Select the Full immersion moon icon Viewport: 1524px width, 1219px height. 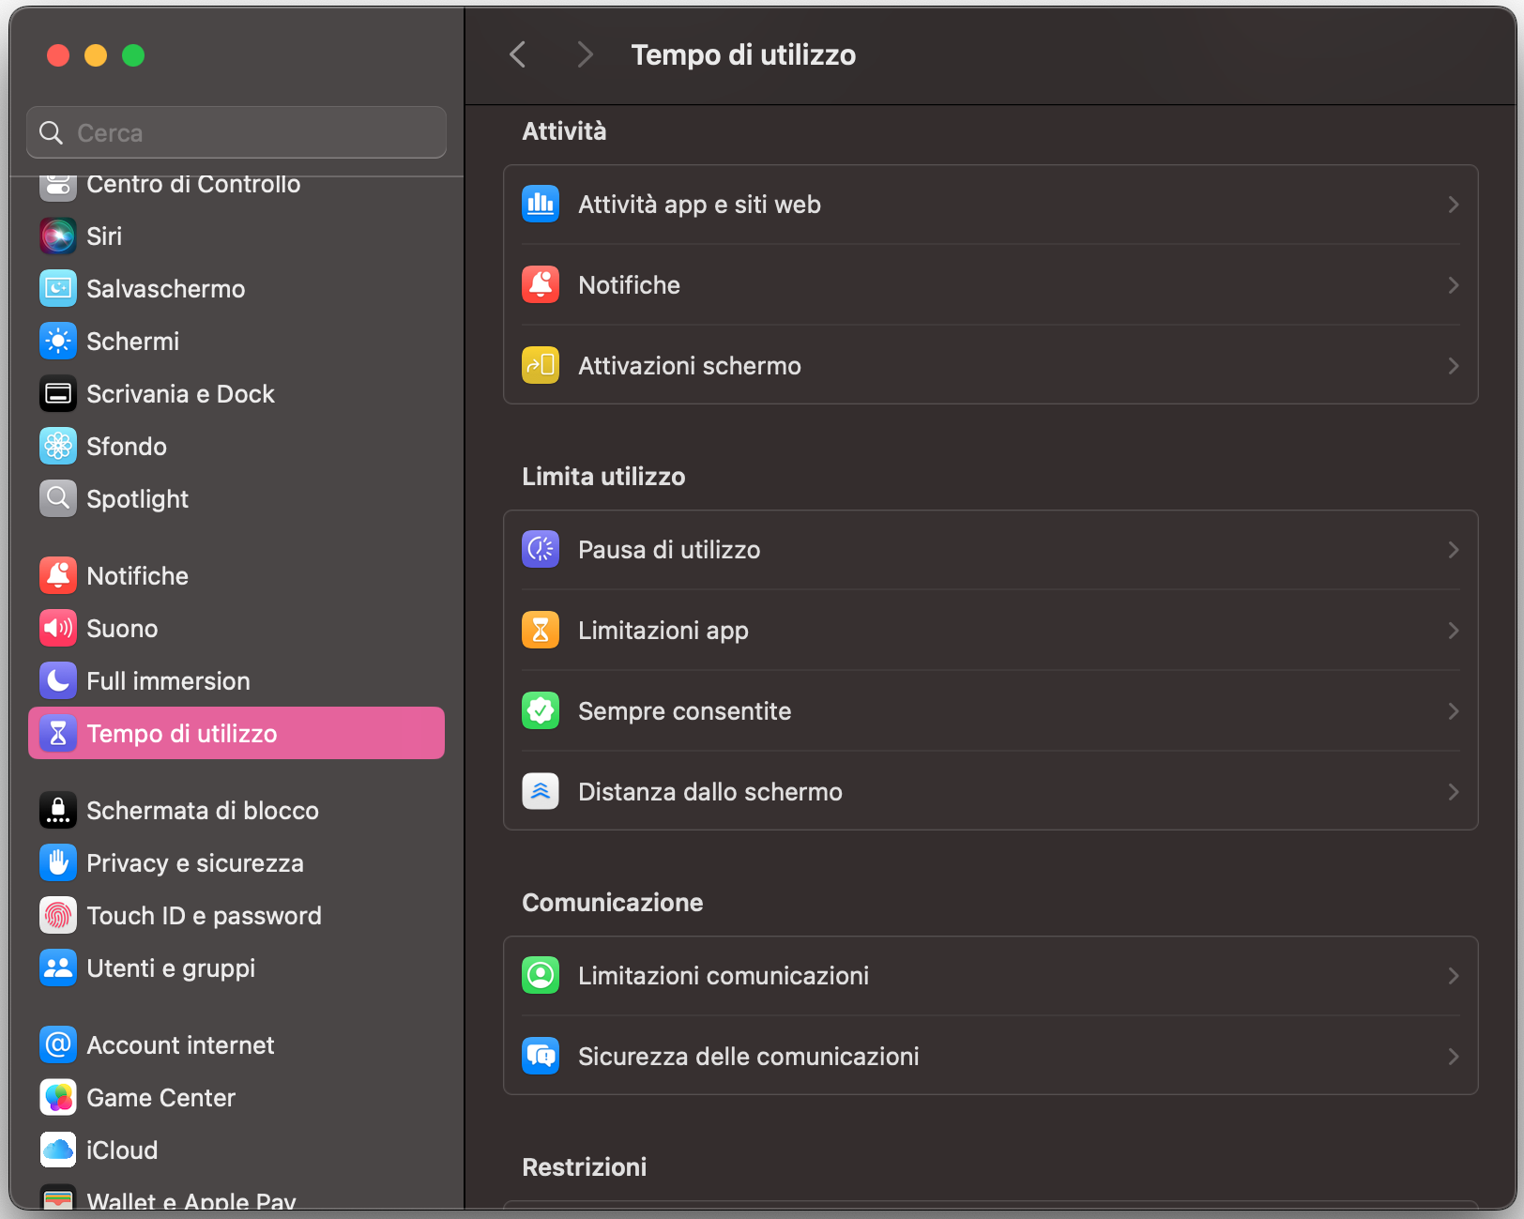(57, 680)
